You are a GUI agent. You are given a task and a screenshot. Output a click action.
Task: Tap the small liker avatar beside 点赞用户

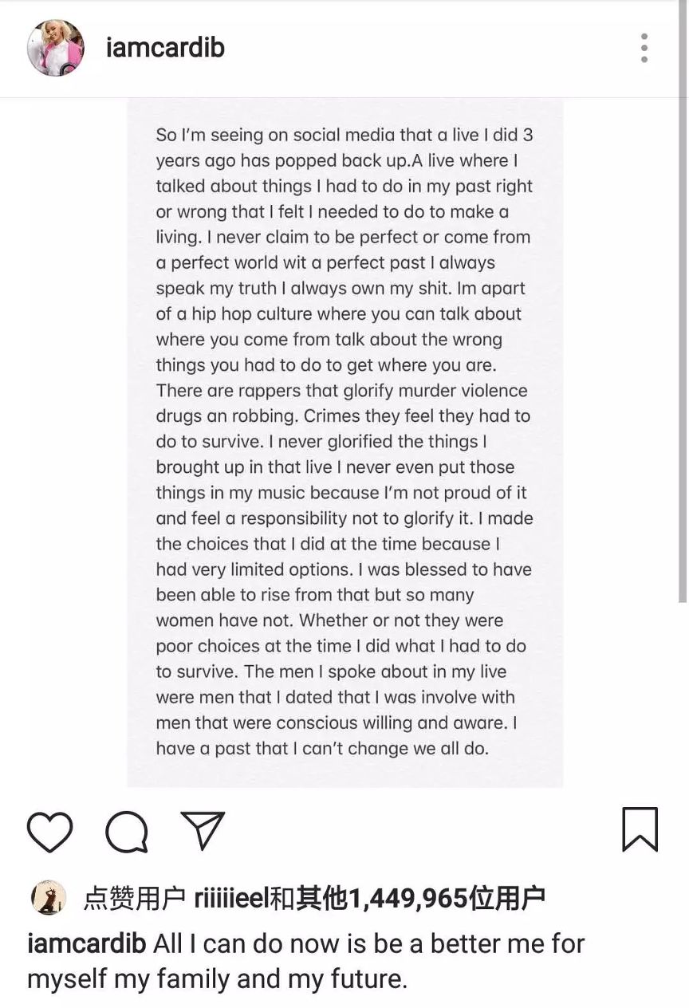(x=48, y=899)
